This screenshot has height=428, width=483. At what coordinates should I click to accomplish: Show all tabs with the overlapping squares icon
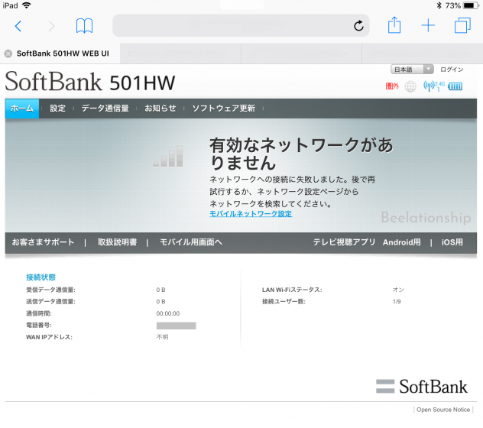tap(462, 25)
